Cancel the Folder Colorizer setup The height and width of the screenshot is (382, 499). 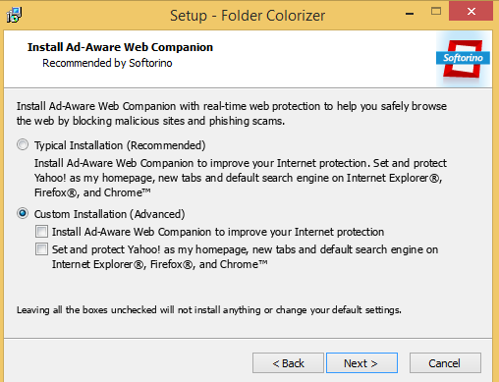point(445,363)
